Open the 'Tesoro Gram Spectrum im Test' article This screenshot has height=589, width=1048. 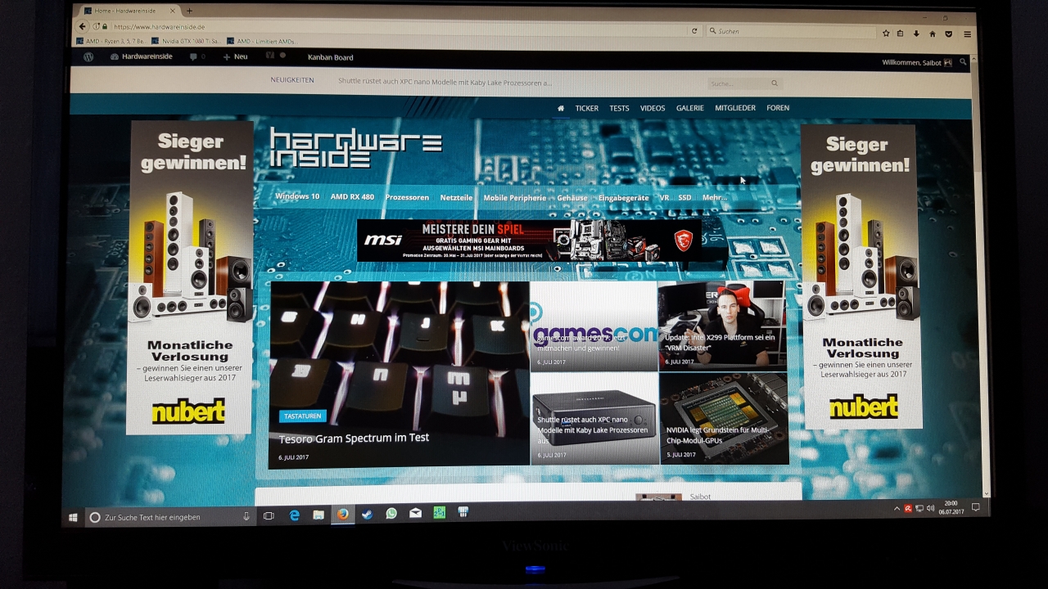[x=354, y=438]
